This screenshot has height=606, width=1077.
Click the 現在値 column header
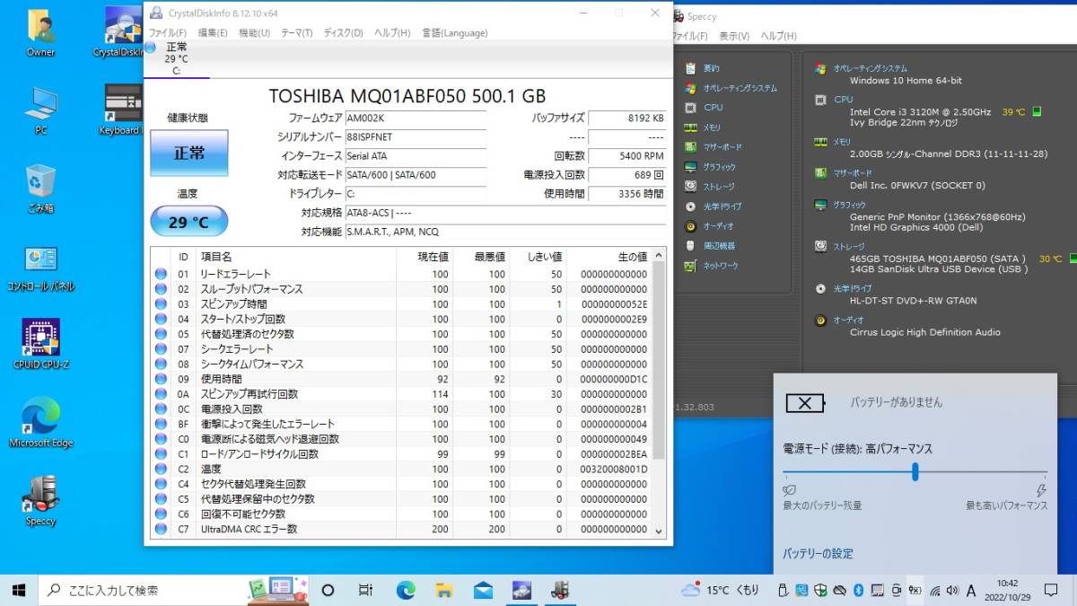(x=425, y=257)
